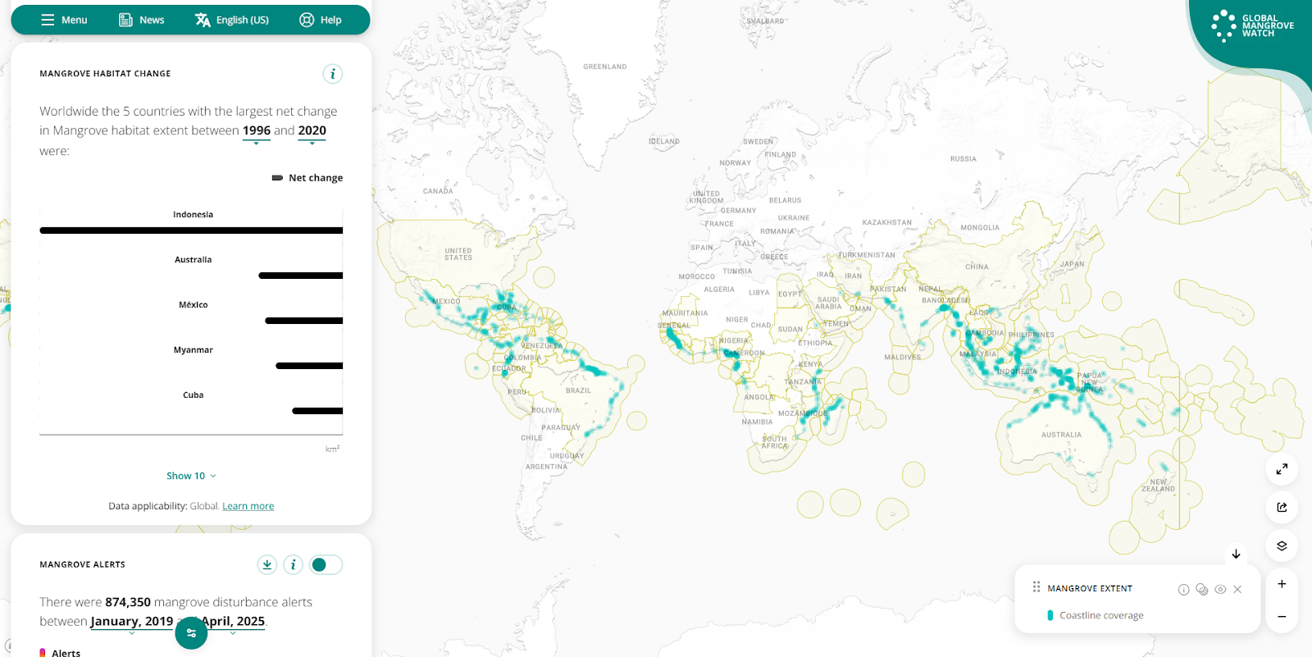Zoom in on the map
Viewport: 1312px width, 657px height.
point(1282,584)
